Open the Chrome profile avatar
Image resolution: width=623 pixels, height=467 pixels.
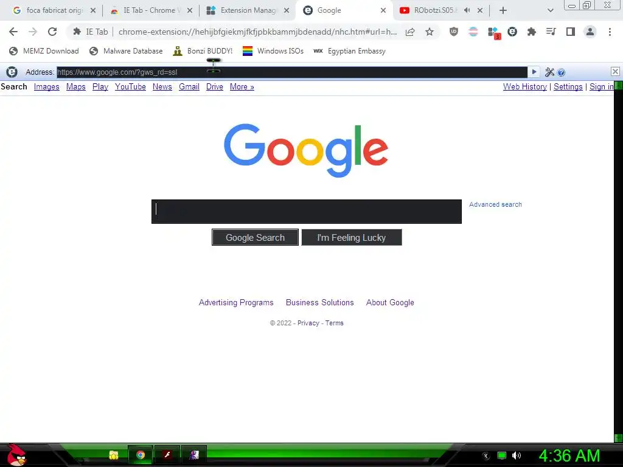pos(590,32)
